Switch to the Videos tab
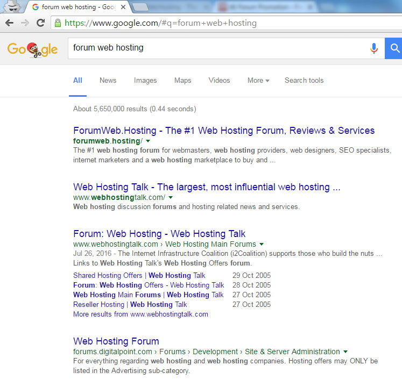The height and width of the screenshot is (387, 402). pos(219,81)
